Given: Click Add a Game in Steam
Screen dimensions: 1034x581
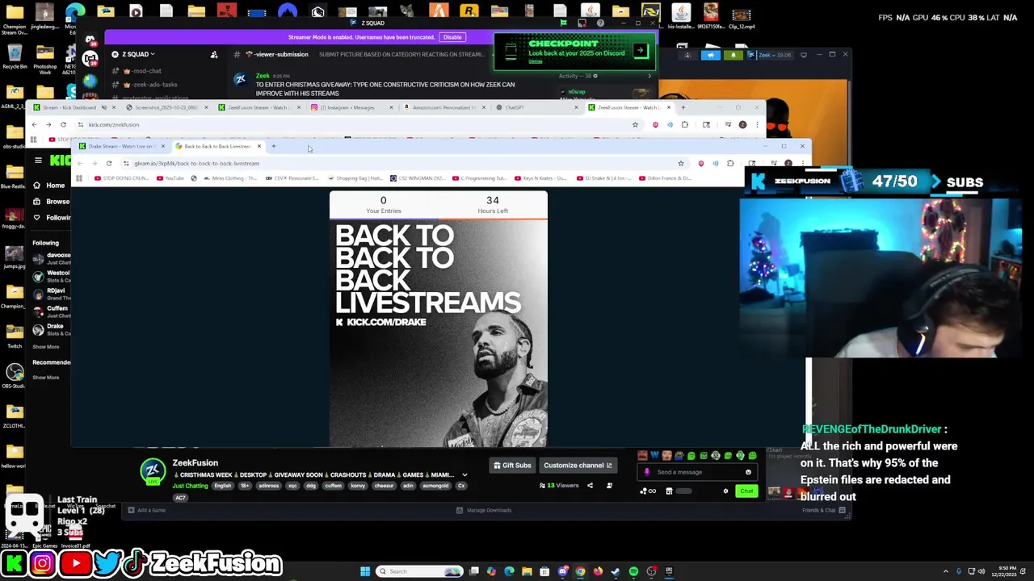Looking at the screenshot, I should (x=146, y=510).
